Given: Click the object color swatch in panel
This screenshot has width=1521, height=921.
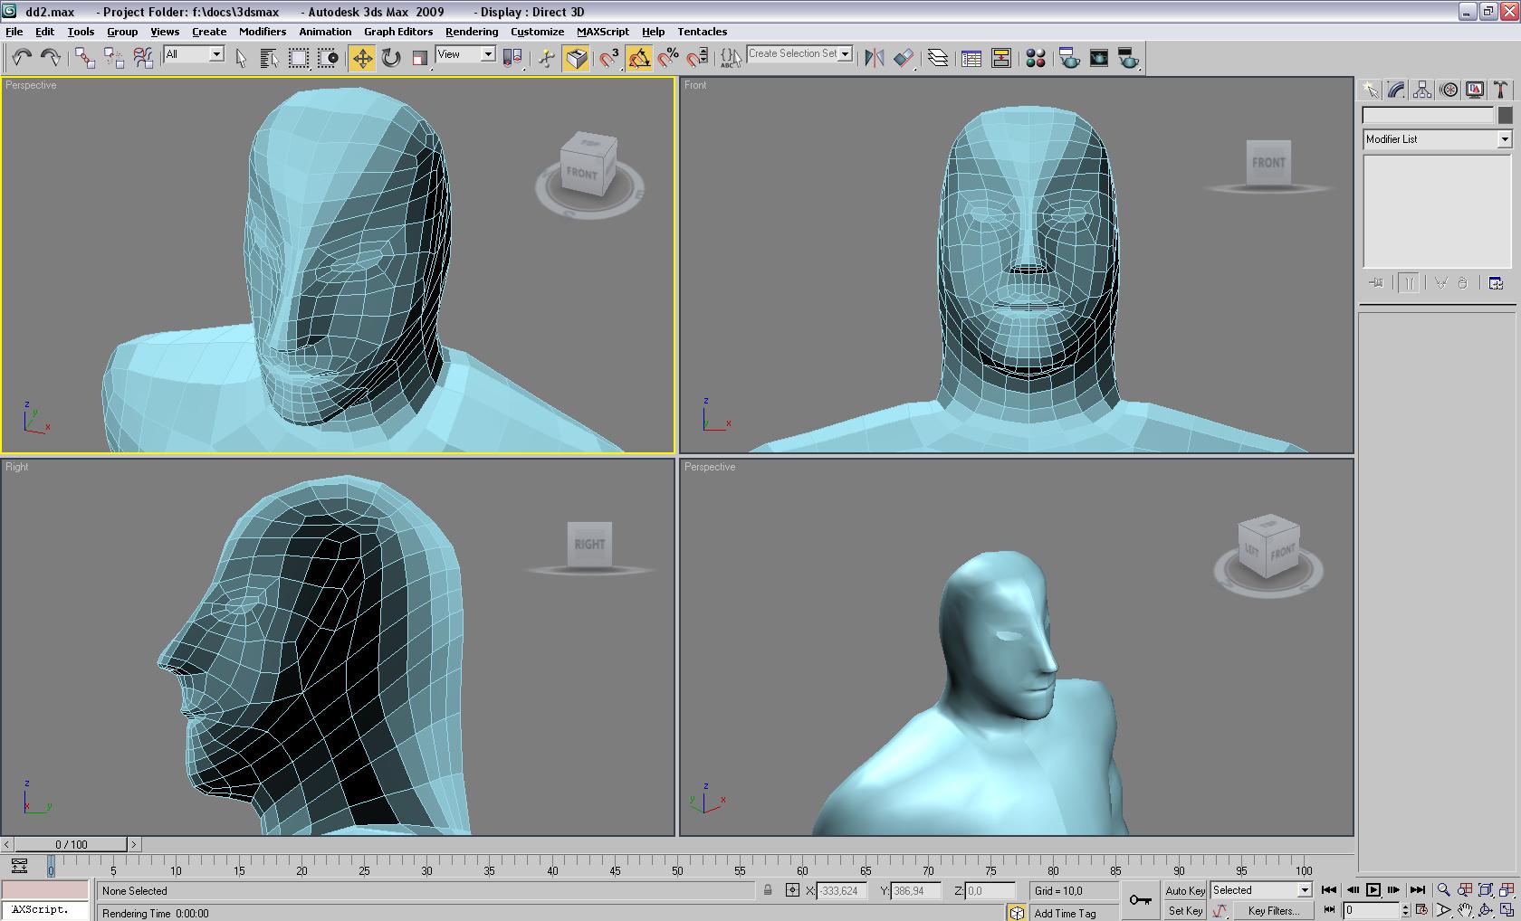Looking at the screenshot, I should (1505, 116).
